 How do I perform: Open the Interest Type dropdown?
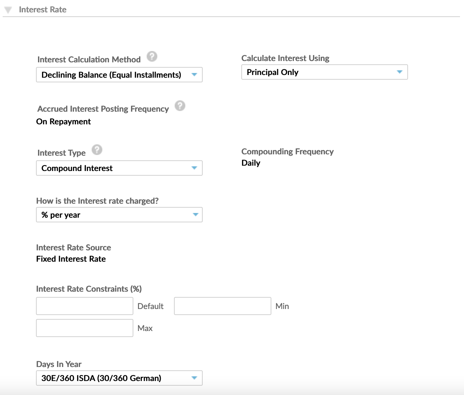(119, 168)
